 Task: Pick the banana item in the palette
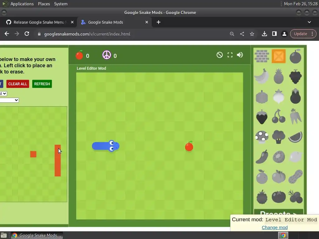point(262,76)
